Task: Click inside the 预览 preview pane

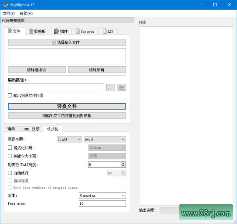Action: click(186, 116)
